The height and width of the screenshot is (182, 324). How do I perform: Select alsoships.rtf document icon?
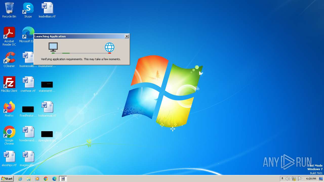pos(9,159)
